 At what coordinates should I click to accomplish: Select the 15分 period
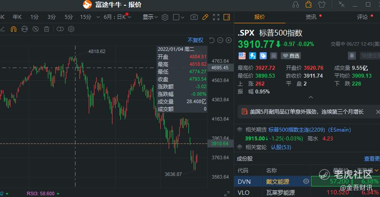[86, 17]
